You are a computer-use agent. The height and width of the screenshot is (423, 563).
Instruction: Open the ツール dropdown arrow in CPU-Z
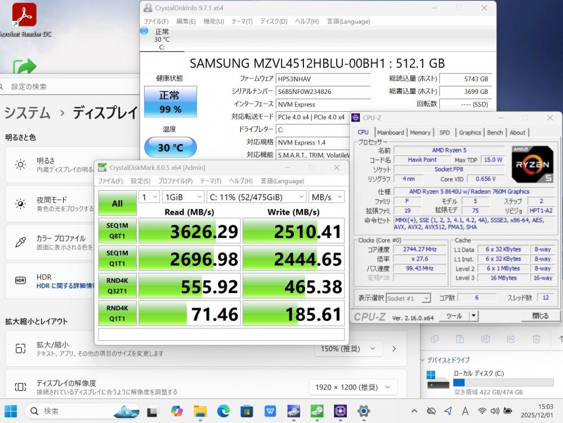pos(473,316)
